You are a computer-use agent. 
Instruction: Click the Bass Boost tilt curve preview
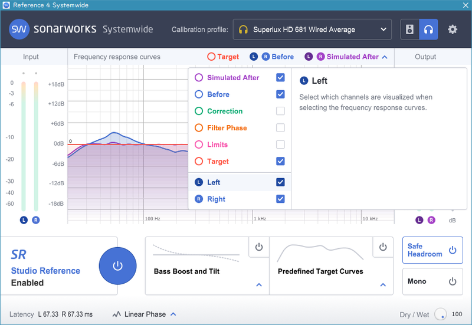coord(196,254)
